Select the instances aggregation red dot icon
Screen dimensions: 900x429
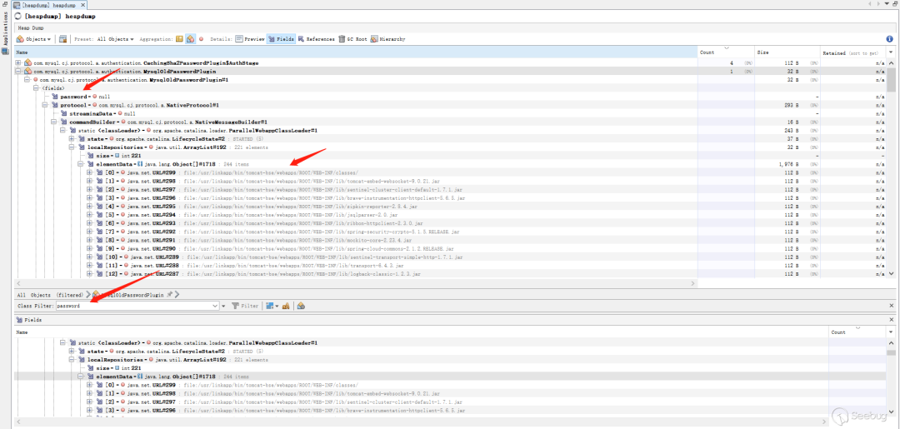(x=201, y=39)
